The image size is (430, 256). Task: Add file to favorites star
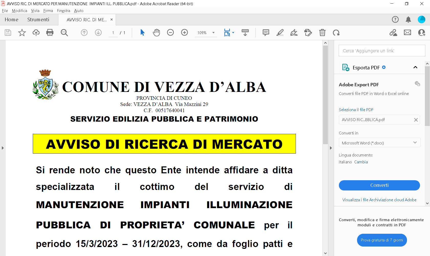(x=22, y=33)
